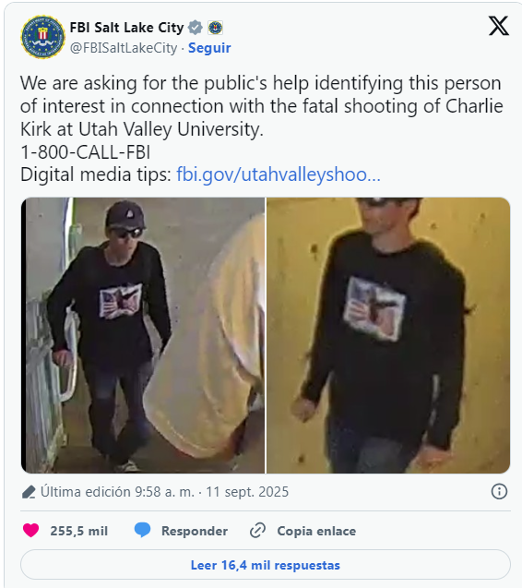Open the tweet info circle icon
Viewport: 522px width, 588px height.
tap(499, 491)
